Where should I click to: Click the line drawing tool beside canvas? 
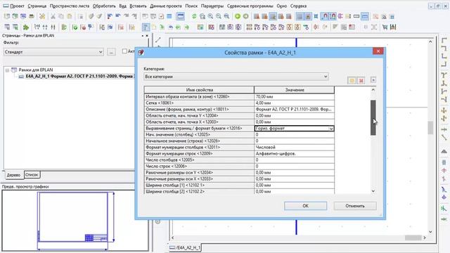pos(157,40)
